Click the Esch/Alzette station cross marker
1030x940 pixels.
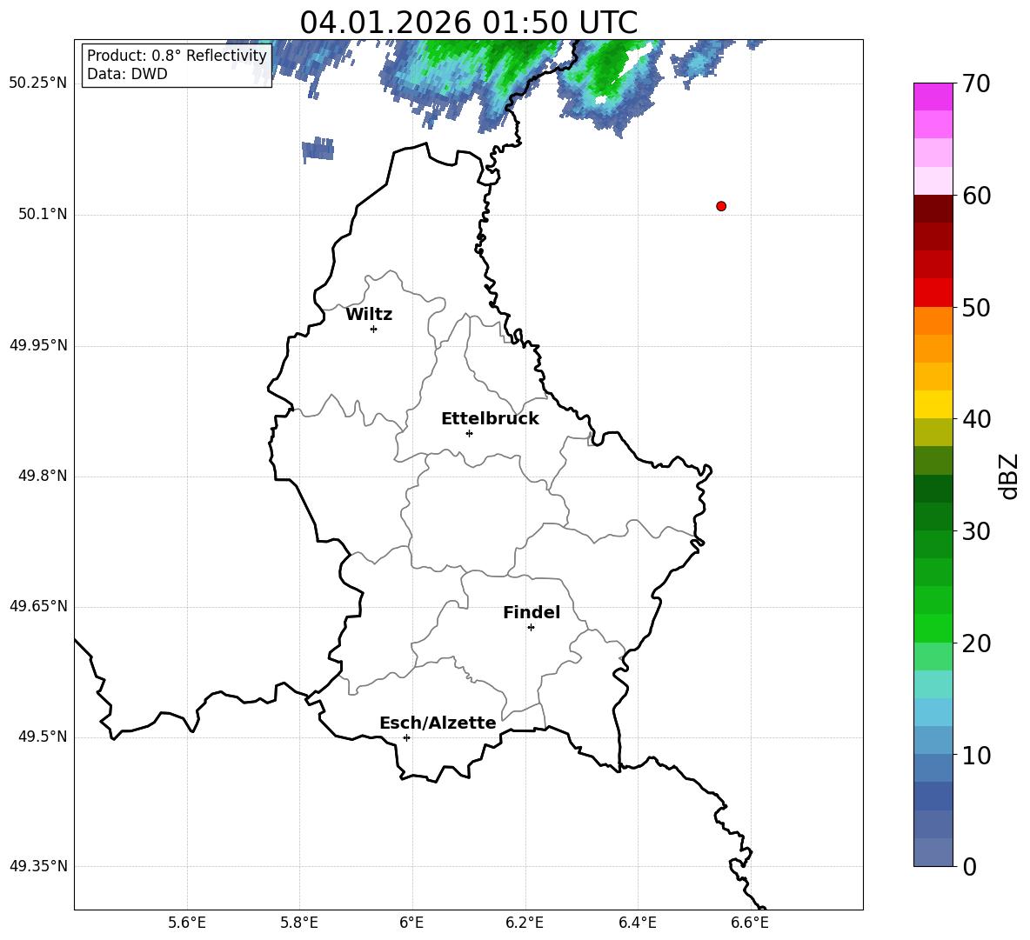tap(406, 737)
